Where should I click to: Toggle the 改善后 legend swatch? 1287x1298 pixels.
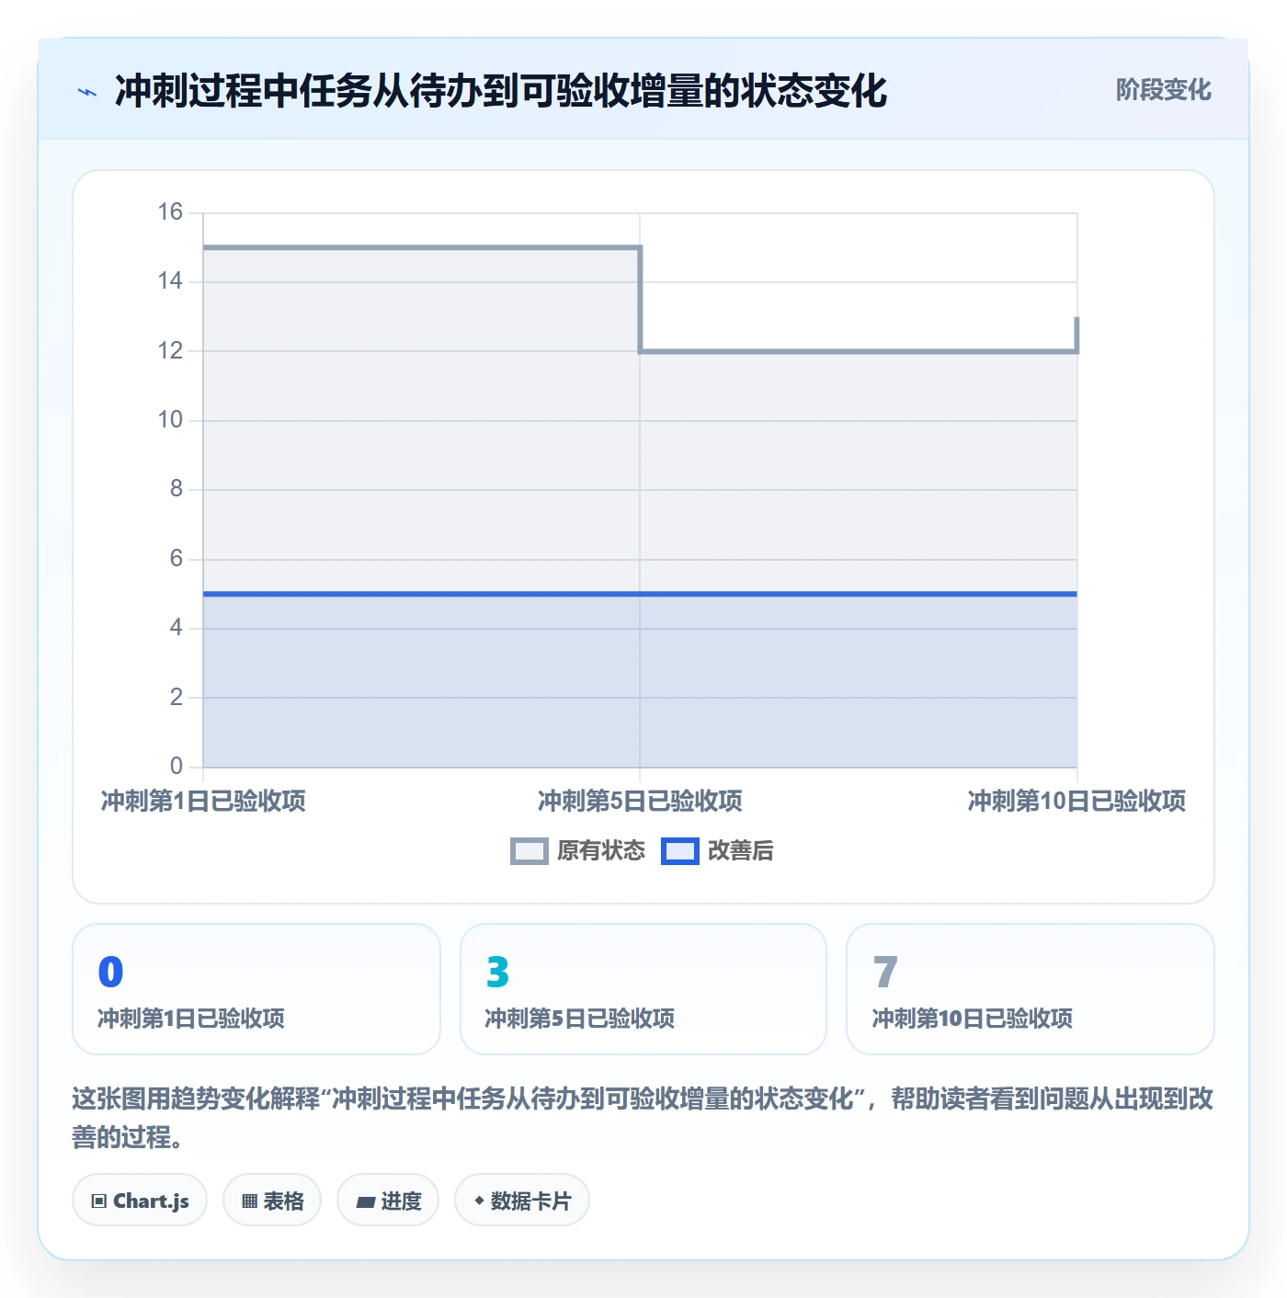pyautogui.click(x=680, y=851)
